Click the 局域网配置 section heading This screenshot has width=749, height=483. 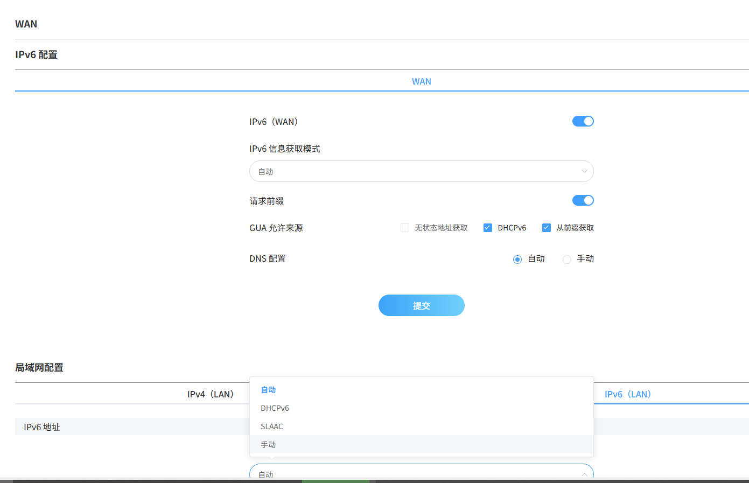coord(39,367)
